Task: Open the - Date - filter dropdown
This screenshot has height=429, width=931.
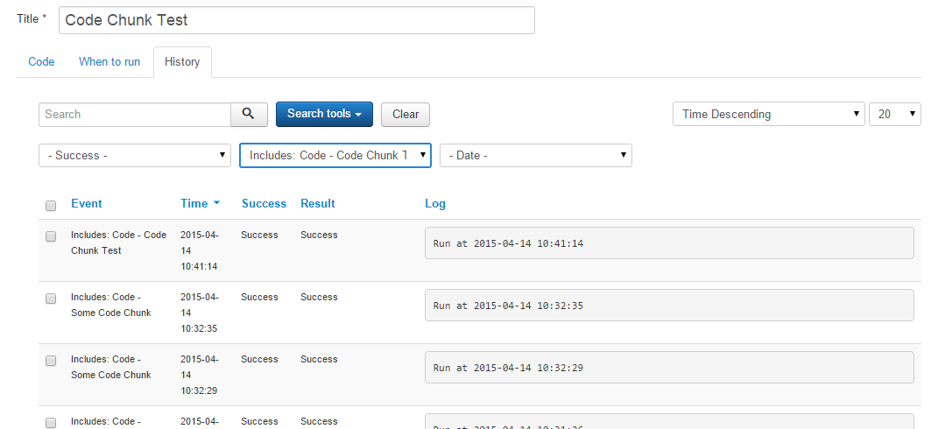Action: (535, 156)
